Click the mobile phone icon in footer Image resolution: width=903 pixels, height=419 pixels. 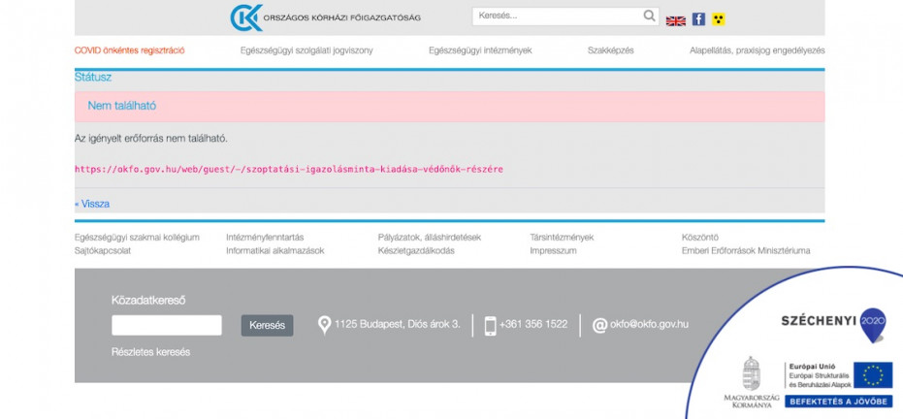(x=490, y=325)
